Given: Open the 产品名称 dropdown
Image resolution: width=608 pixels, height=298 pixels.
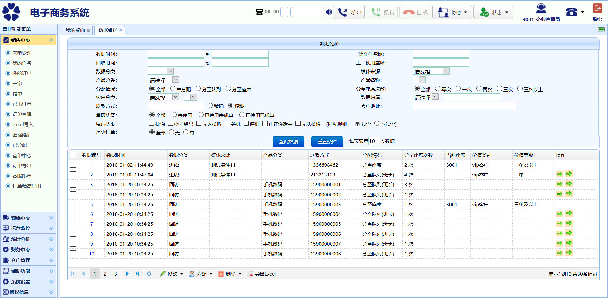Looking at the screenshot, I should (419, 80).
